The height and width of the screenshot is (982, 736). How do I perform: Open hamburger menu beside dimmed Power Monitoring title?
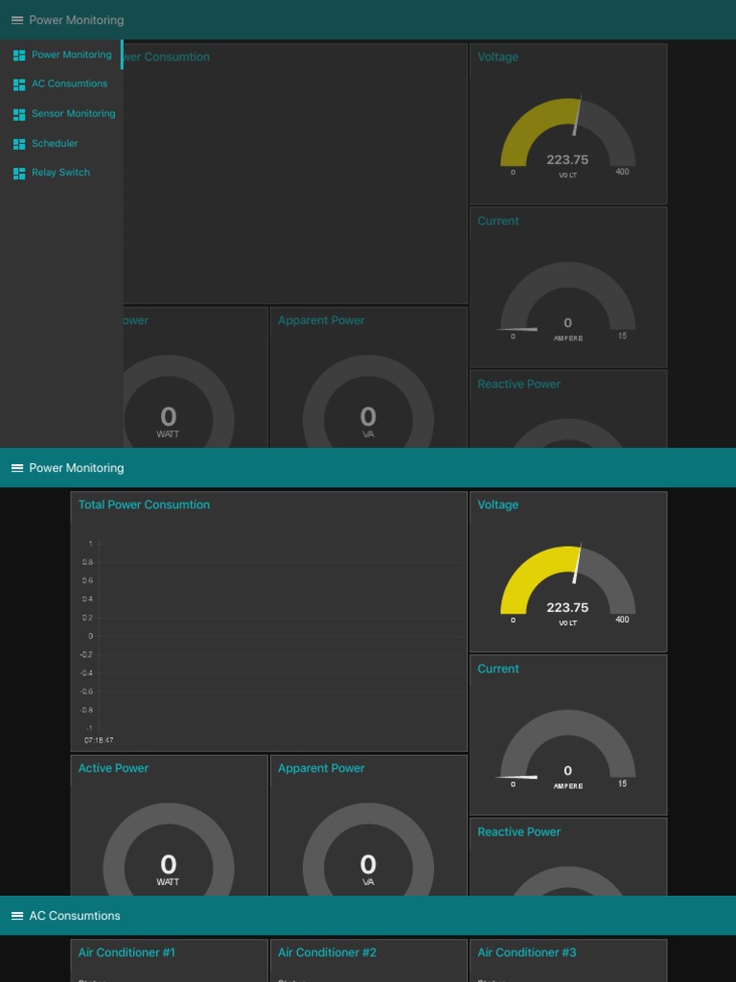click(x=17, y=20)
